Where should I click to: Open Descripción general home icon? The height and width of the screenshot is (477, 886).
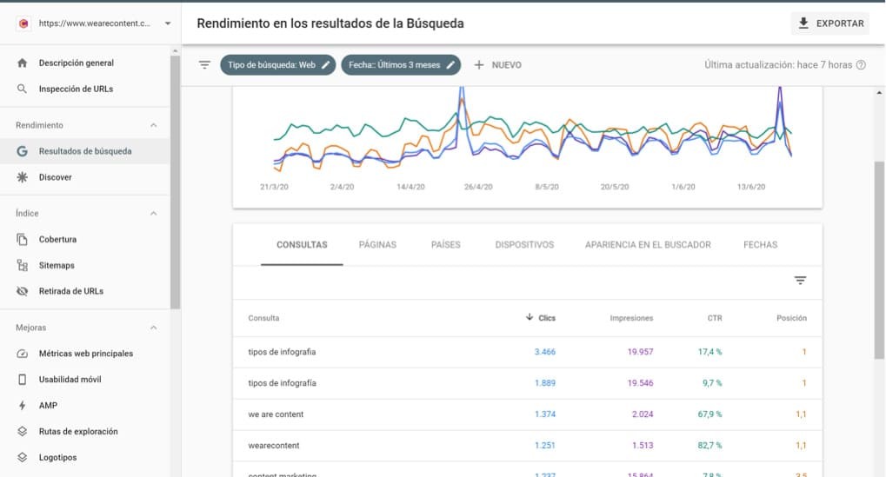click(23, 63)
